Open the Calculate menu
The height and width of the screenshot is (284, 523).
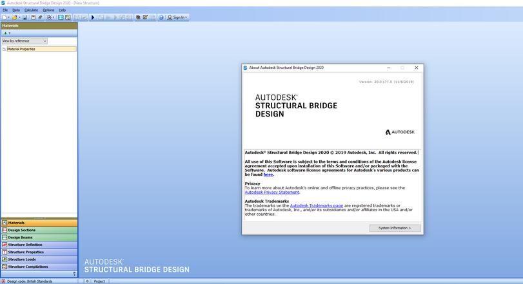tap(31, 10)
